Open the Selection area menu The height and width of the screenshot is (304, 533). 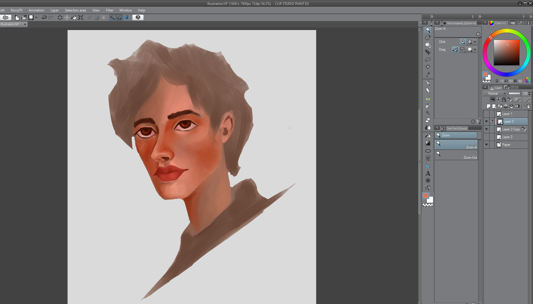click(75, 10)
